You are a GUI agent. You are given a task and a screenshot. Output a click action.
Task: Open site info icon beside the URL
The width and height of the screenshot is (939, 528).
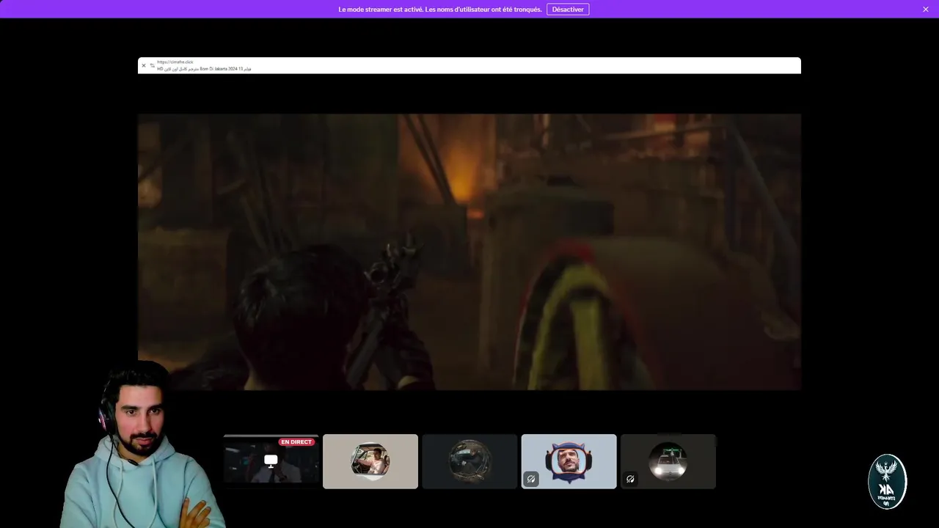tap(152, 65)
